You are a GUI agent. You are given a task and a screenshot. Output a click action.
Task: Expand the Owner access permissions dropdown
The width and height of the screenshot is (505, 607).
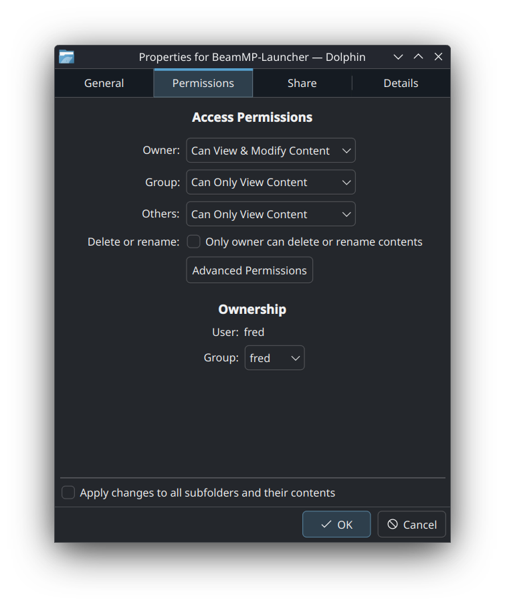coord(270,151)
